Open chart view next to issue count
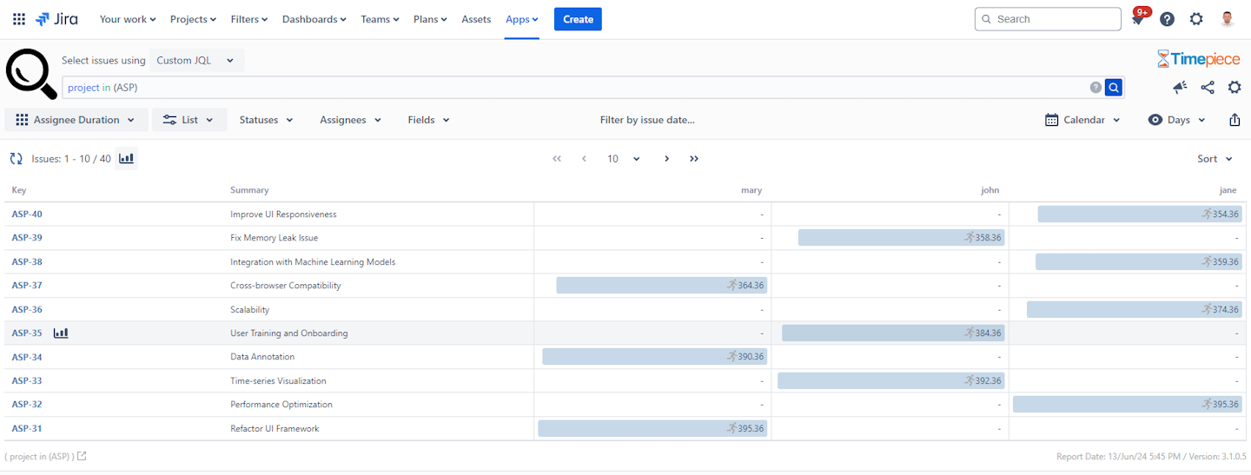Viewport: 1251px width, 475px height. 126,158
